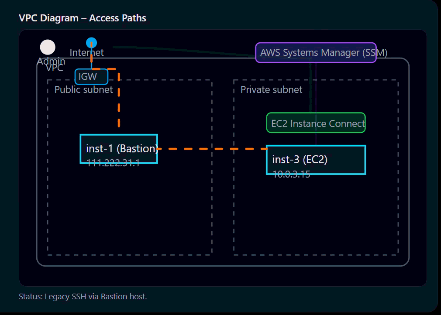441x315 pixels.
Task: Click the 'VPC Diagram – Access Paths' heading
Action: click(83, 18)
